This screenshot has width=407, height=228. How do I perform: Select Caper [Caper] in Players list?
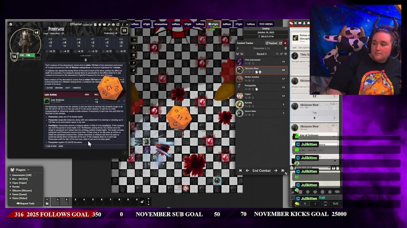pyautogui.click(x=19, y=183)
